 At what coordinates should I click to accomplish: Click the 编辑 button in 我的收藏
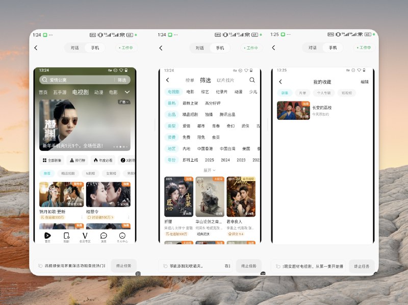point(364,82)
